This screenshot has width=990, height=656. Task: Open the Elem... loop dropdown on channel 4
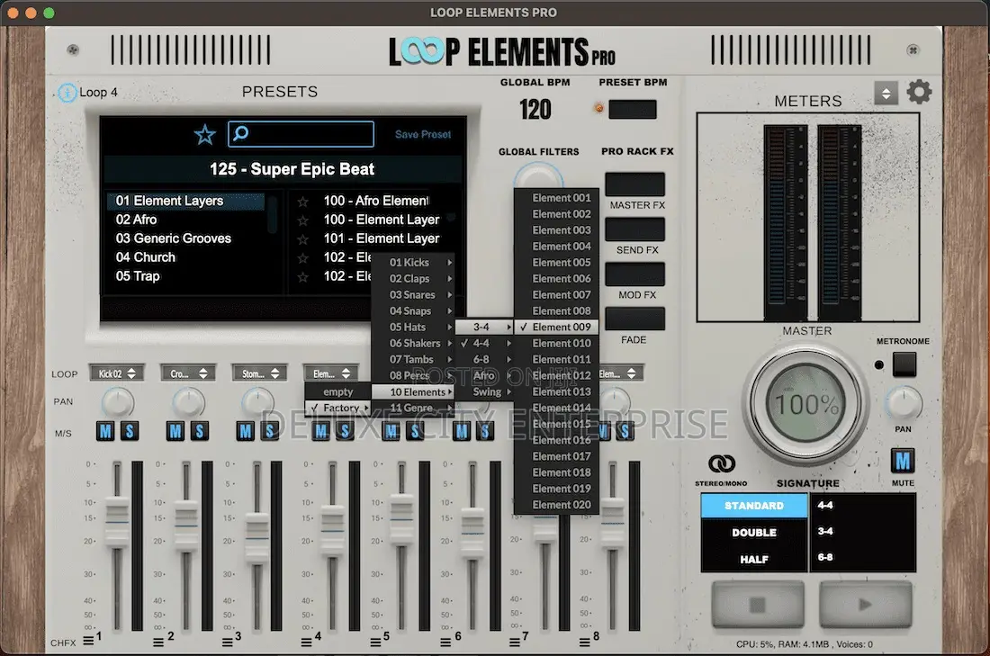click(331, 373)
